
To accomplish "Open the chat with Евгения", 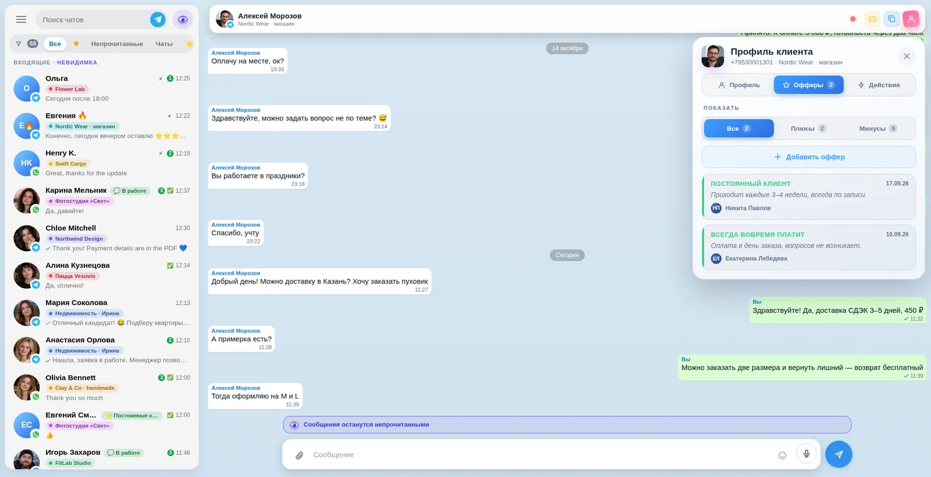I will 102,125.
